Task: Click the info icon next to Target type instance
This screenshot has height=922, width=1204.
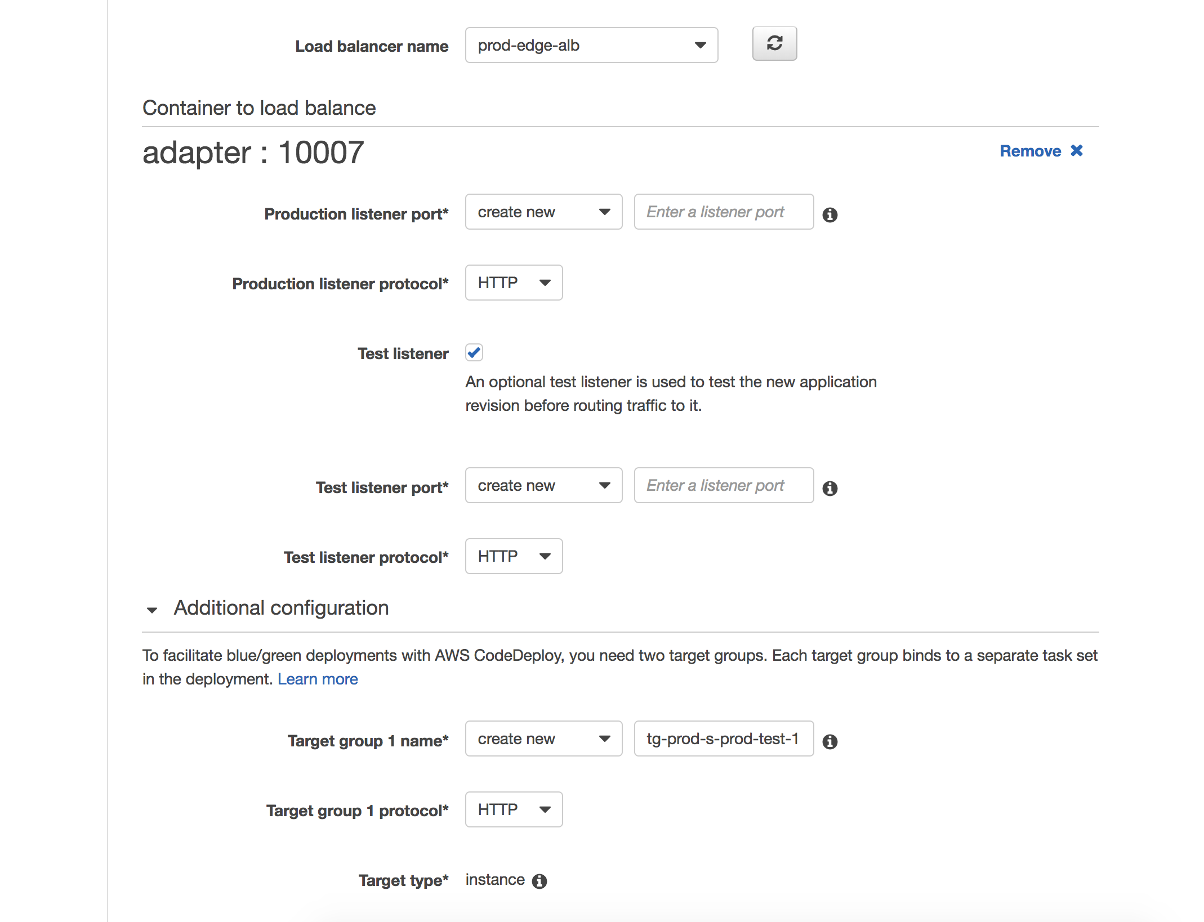Action: pos(539,880)
